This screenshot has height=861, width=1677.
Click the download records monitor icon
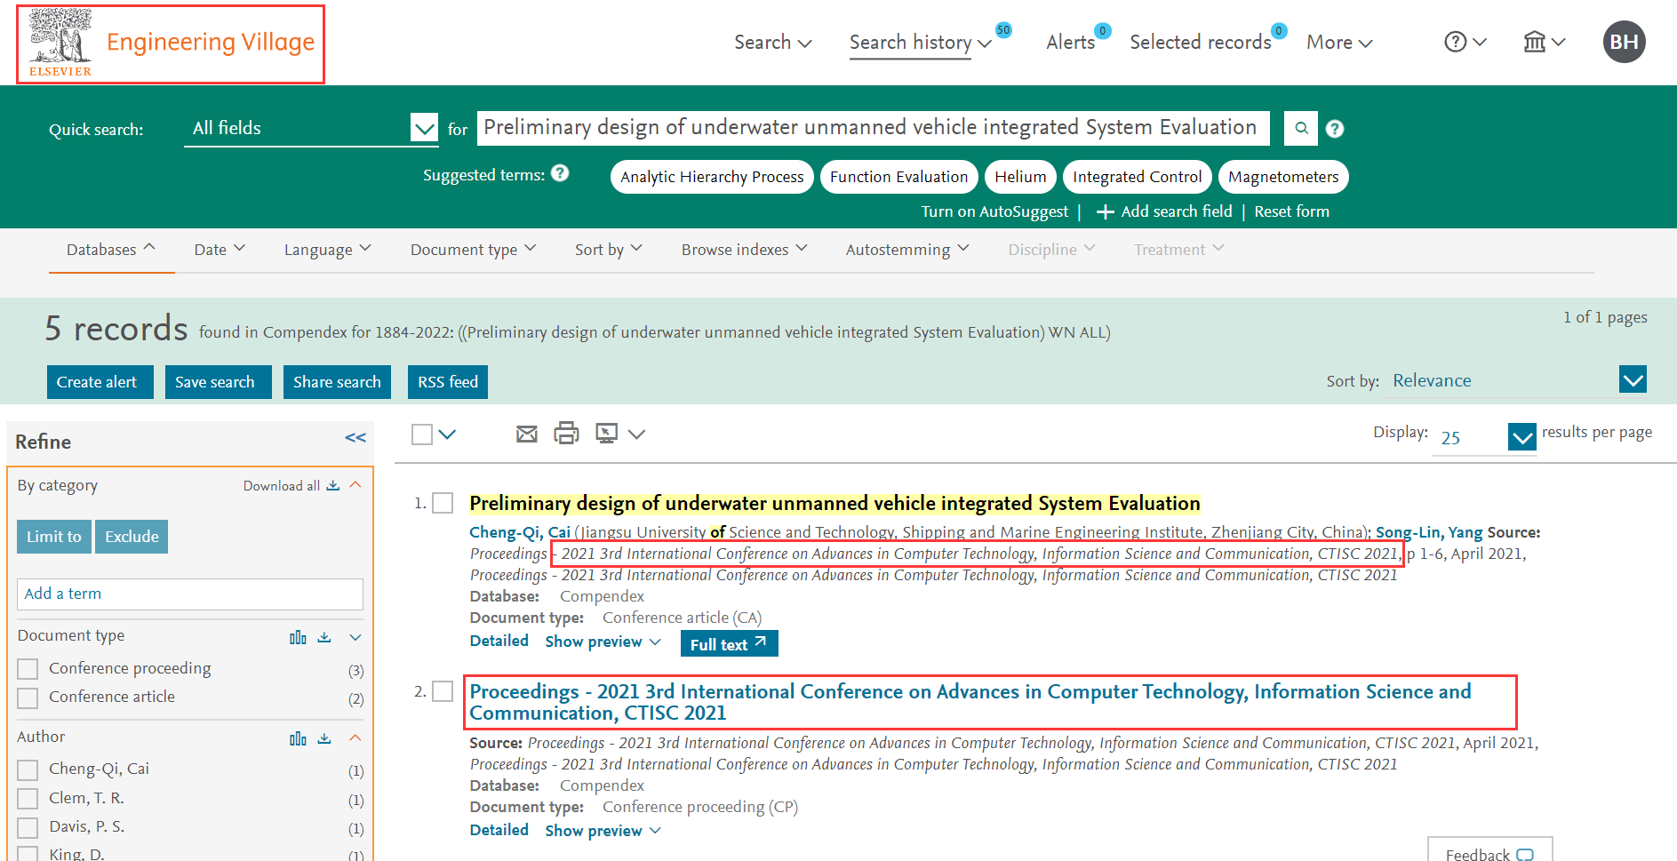pyautogui.click(x=607, y=434)
